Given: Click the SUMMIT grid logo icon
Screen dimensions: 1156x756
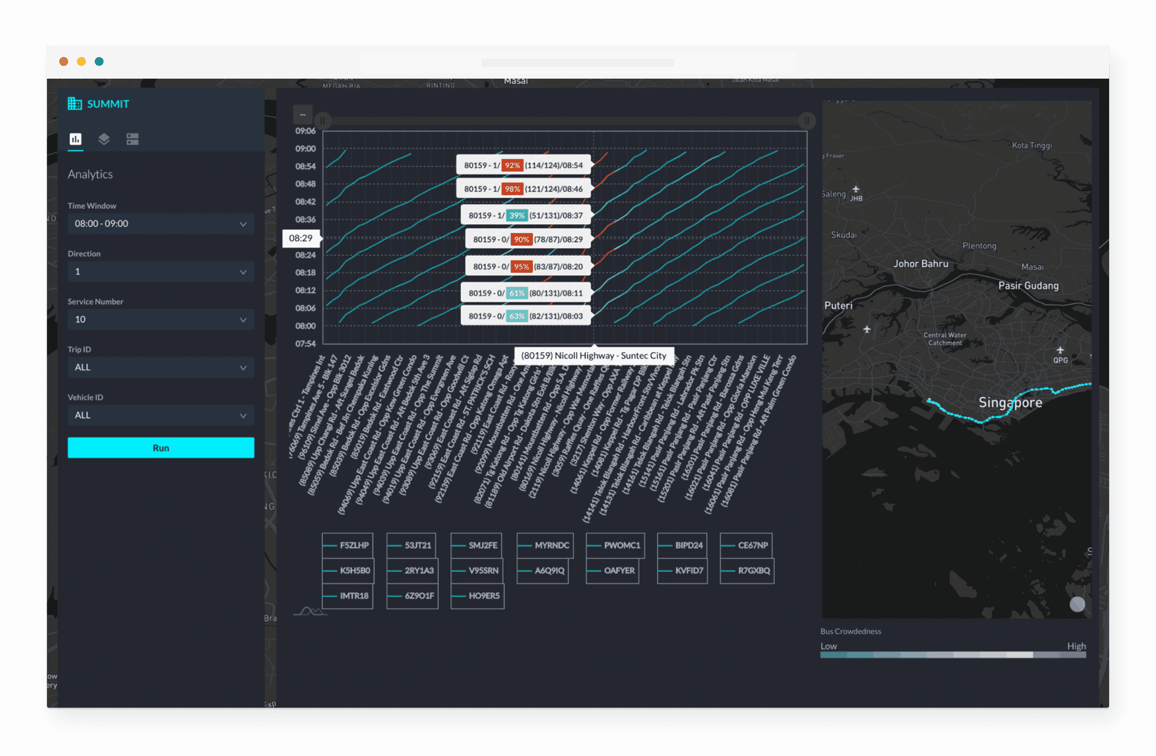Looking at the screenshot, I should click(x=74, y=103).
